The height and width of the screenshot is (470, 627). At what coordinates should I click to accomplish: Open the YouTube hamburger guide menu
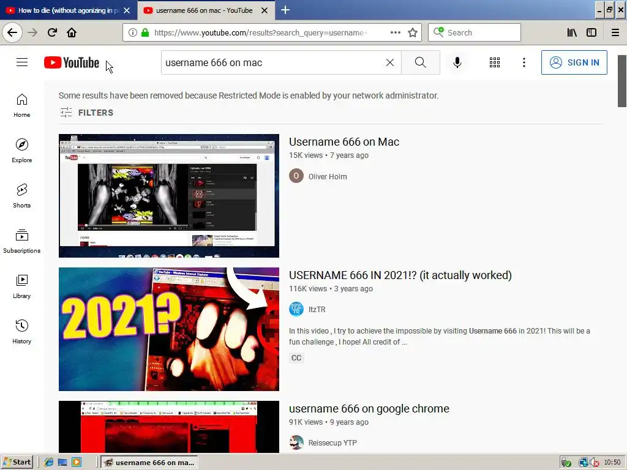22,62
